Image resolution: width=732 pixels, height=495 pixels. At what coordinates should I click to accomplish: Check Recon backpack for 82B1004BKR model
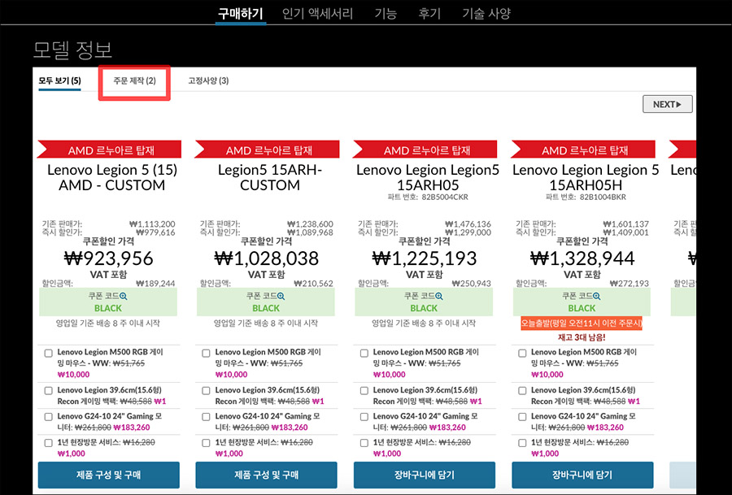pos(522,390)
